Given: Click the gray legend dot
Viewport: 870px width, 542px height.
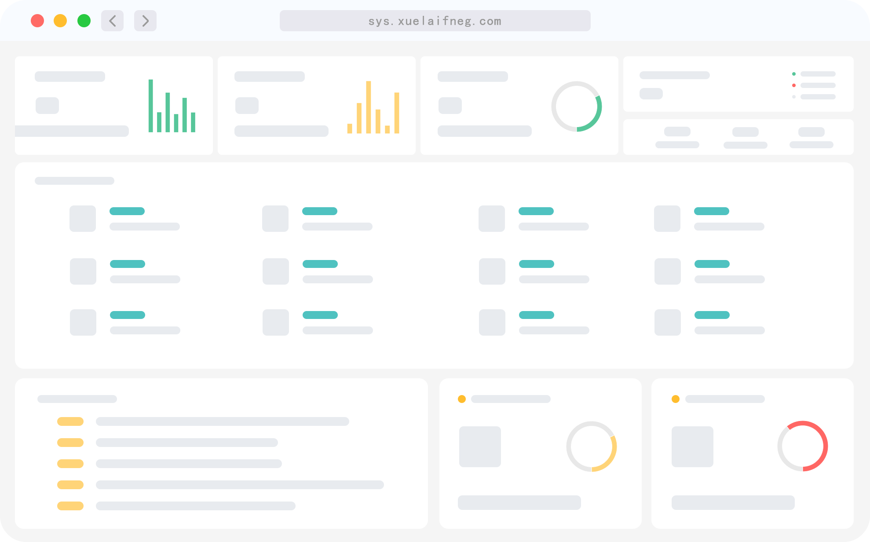Looking at the screenshot, I should click(x=793, y=97).
